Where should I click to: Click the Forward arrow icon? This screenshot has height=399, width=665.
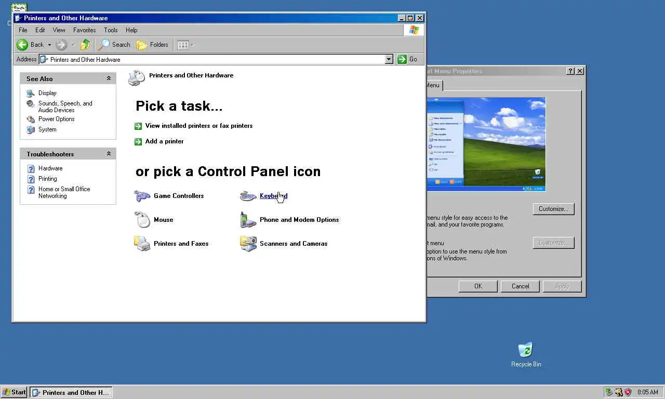(61, 45)
